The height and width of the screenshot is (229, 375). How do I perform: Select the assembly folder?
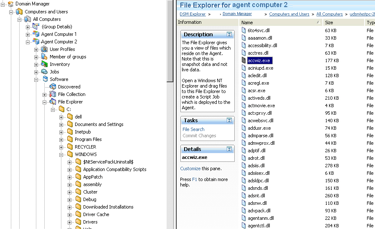click(92, 184)
